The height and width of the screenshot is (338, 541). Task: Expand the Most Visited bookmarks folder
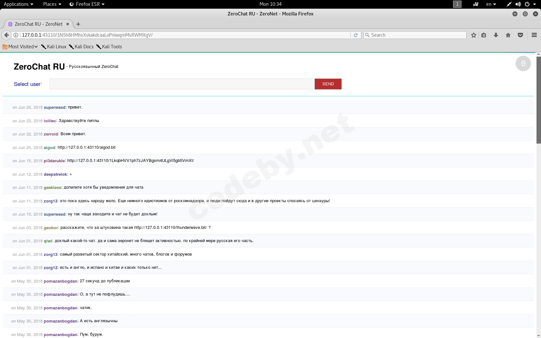20,47
